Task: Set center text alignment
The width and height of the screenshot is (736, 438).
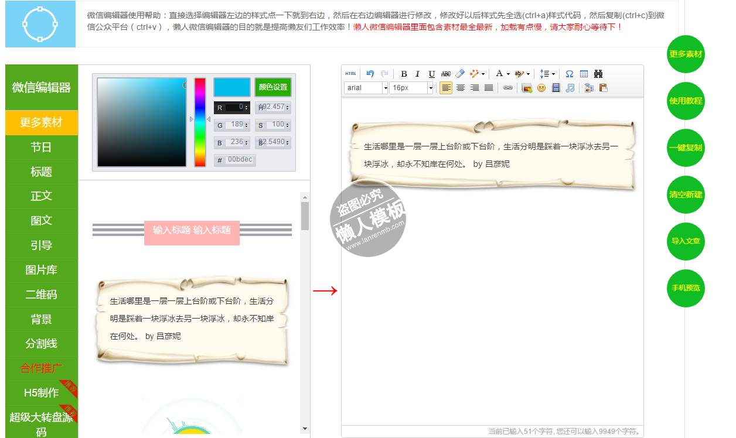Action: tap(461, 88)
